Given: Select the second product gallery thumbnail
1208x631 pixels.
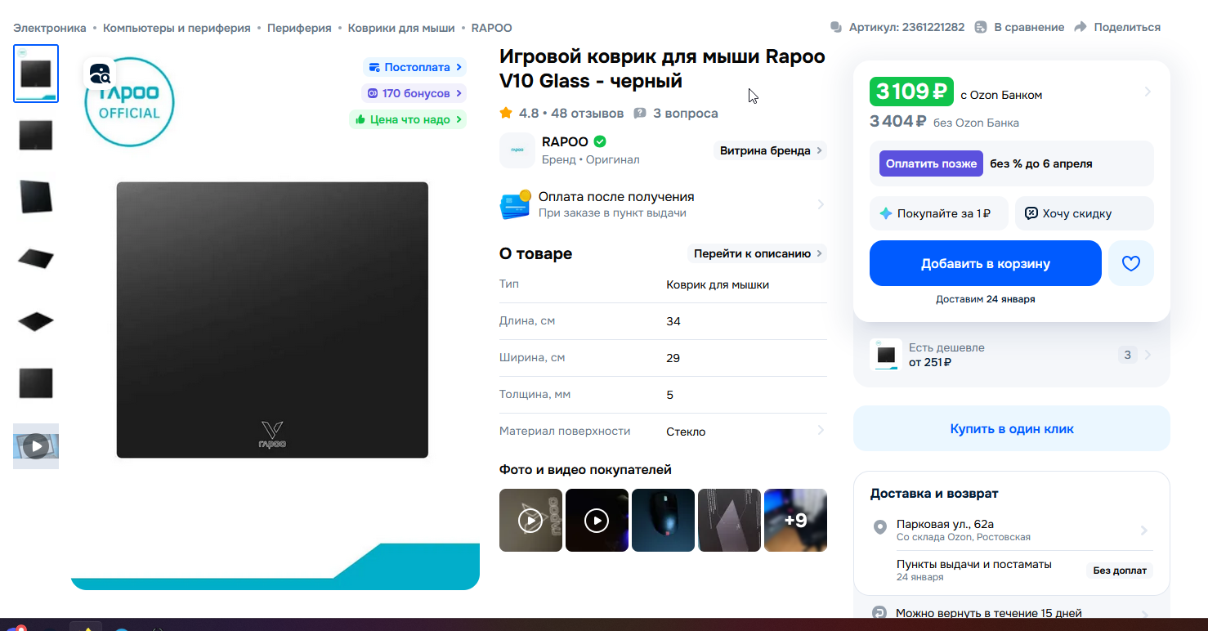Looking at the screenshot, I should 36,136.
